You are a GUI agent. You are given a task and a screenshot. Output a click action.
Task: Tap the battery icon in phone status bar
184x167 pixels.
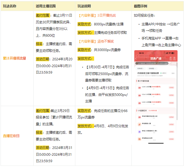(x=173, y=53)
